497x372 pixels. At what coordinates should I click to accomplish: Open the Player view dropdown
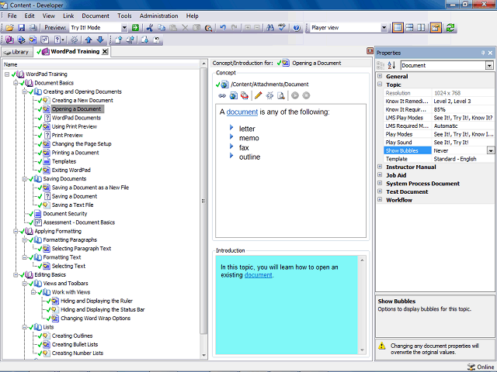click(x=384, y=28)
